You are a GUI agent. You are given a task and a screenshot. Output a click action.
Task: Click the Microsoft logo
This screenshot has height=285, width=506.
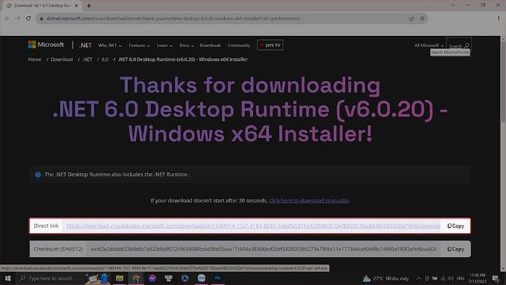pos(46,45)
